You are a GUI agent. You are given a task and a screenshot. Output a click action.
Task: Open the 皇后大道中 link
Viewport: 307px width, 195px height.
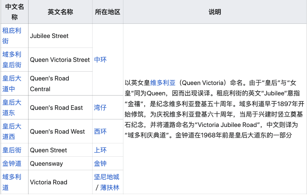coord(12,84)
